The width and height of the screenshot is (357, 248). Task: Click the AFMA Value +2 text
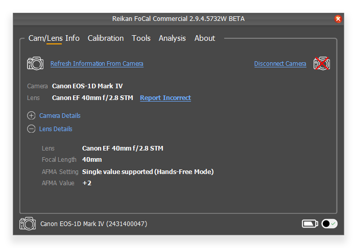click(87, 183)
